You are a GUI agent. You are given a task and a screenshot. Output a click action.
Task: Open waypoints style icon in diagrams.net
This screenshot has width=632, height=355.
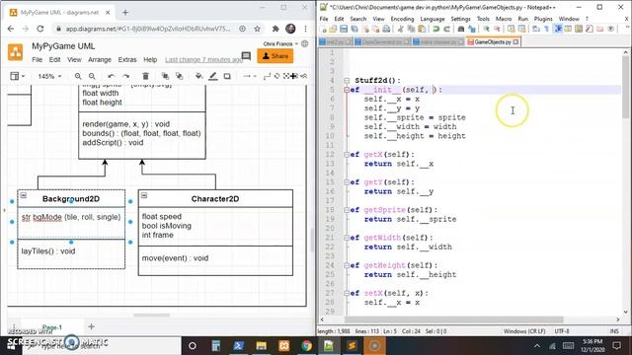[267, 76]
